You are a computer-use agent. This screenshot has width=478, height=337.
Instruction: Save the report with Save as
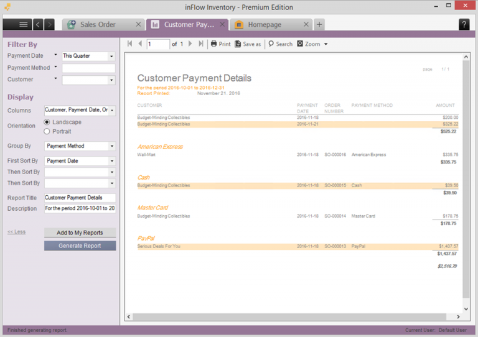click(x=248, y=44)
